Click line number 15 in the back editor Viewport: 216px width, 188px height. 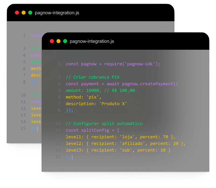(x=23, y=128)
